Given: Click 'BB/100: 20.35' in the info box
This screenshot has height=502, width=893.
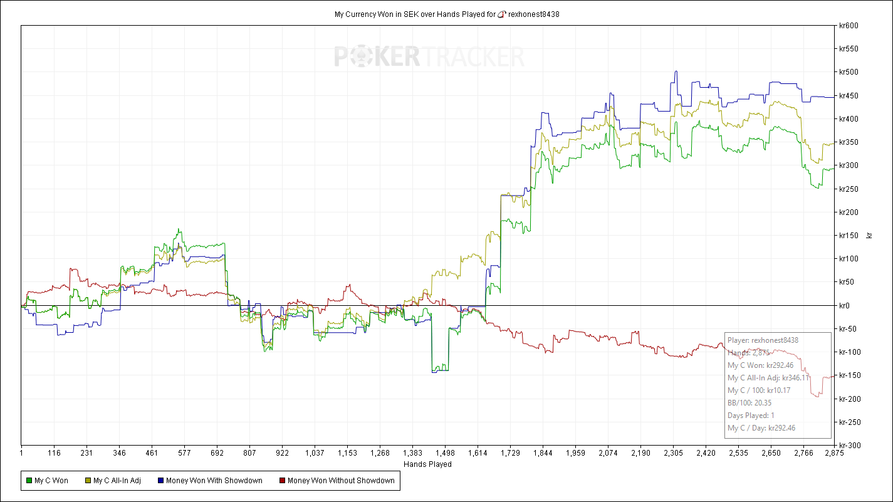Looking at the screenshot, I should [749, 403].
